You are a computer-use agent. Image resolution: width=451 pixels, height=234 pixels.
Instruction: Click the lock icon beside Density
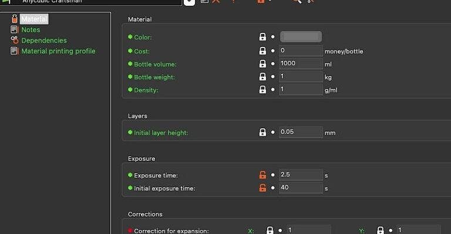click(262, 90)
